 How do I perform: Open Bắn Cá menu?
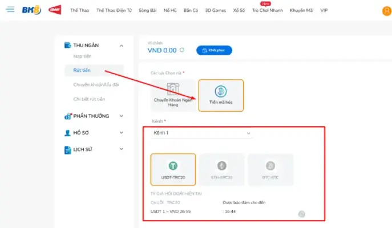(191, 10)
